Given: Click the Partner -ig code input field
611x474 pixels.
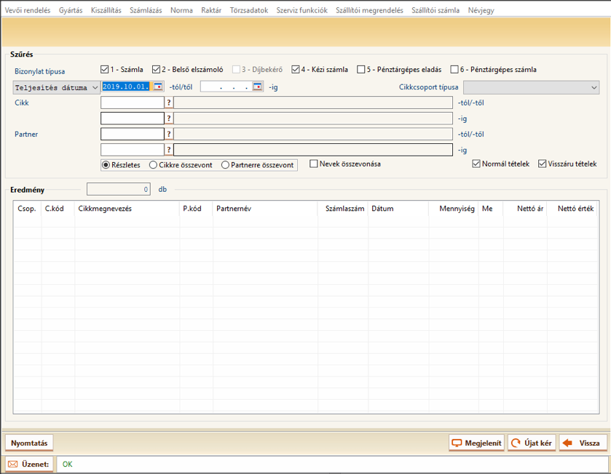Looking at the screenshot, I should pos(133,150).
